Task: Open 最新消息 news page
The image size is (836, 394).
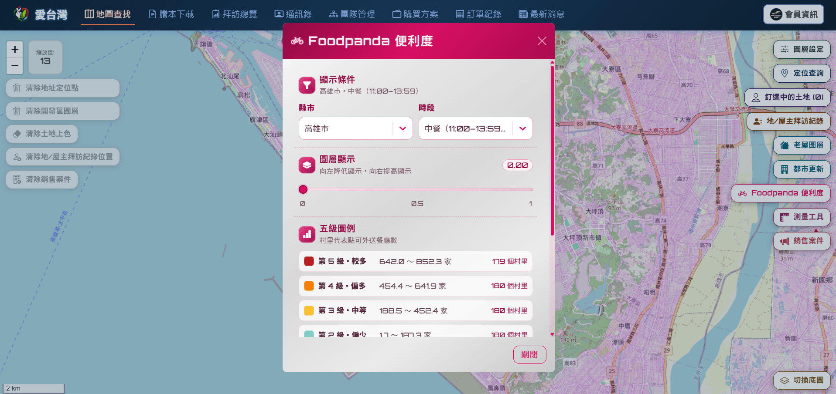Action: 542,14
